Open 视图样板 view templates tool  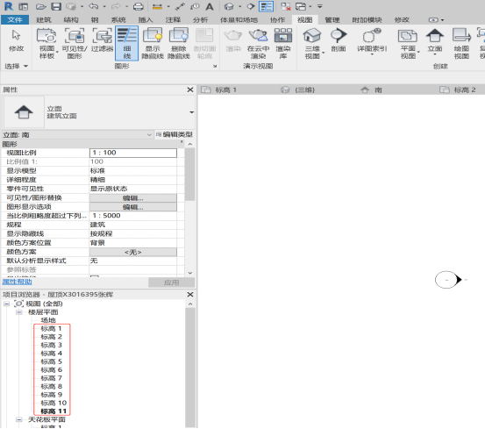point(46,43)
